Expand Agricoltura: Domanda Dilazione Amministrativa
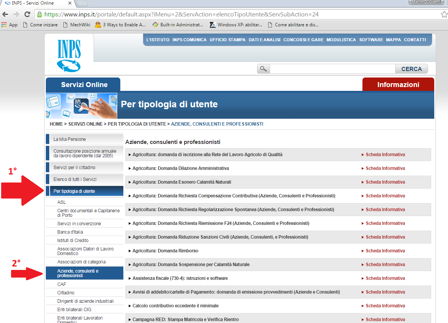The width and height of the screenshot is (448, 323). point(180,168)
